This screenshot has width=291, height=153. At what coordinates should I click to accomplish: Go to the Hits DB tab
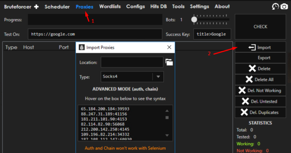(158, 7)
